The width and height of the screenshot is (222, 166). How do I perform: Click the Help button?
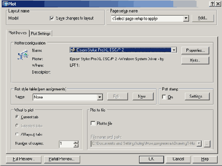click(205, 159)
